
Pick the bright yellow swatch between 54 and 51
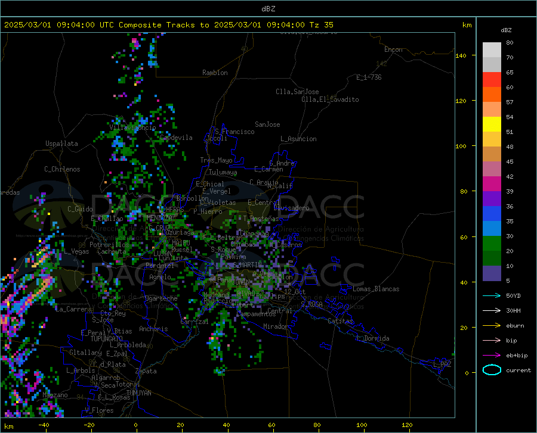492,124
